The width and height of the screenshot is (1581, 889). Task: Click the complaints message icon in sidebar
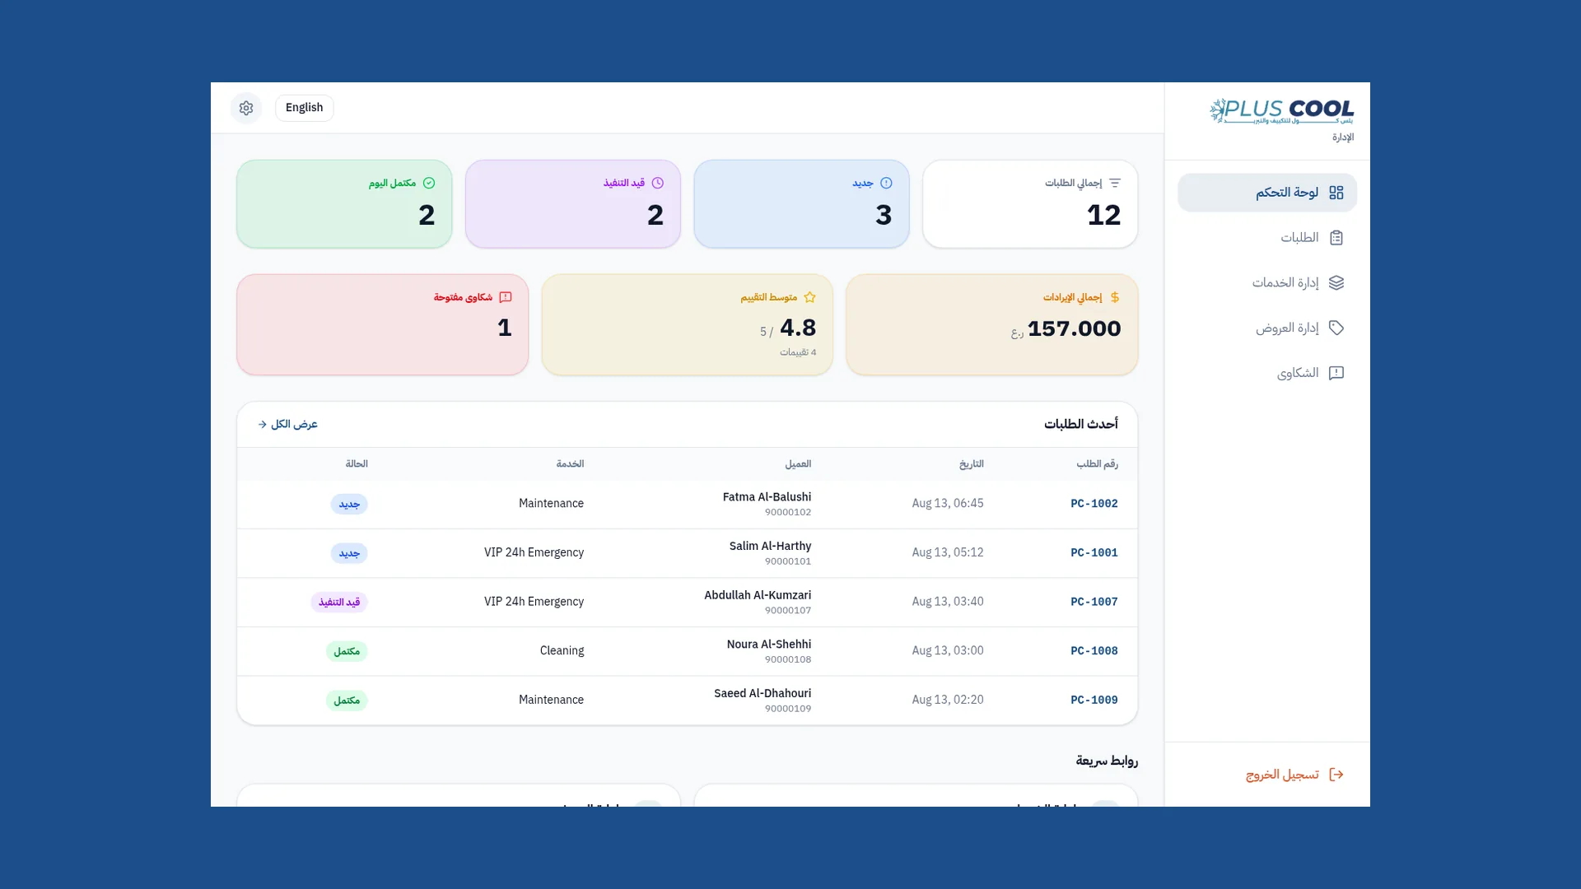point(1336,373)
